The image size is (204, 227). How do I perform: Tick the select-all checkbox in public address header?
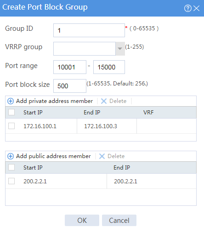pyautogui.click(x=11, y=167)
